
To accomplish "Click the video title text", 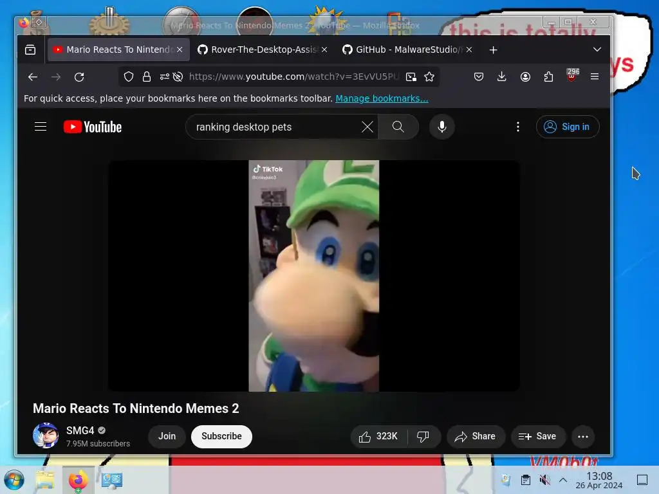I will pos(136,408).
